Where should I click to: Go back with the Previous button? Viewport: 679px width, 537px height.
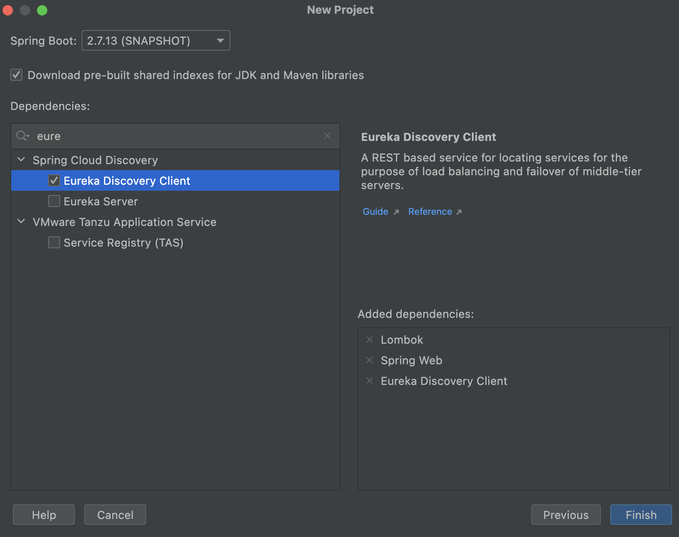(566, 515)
